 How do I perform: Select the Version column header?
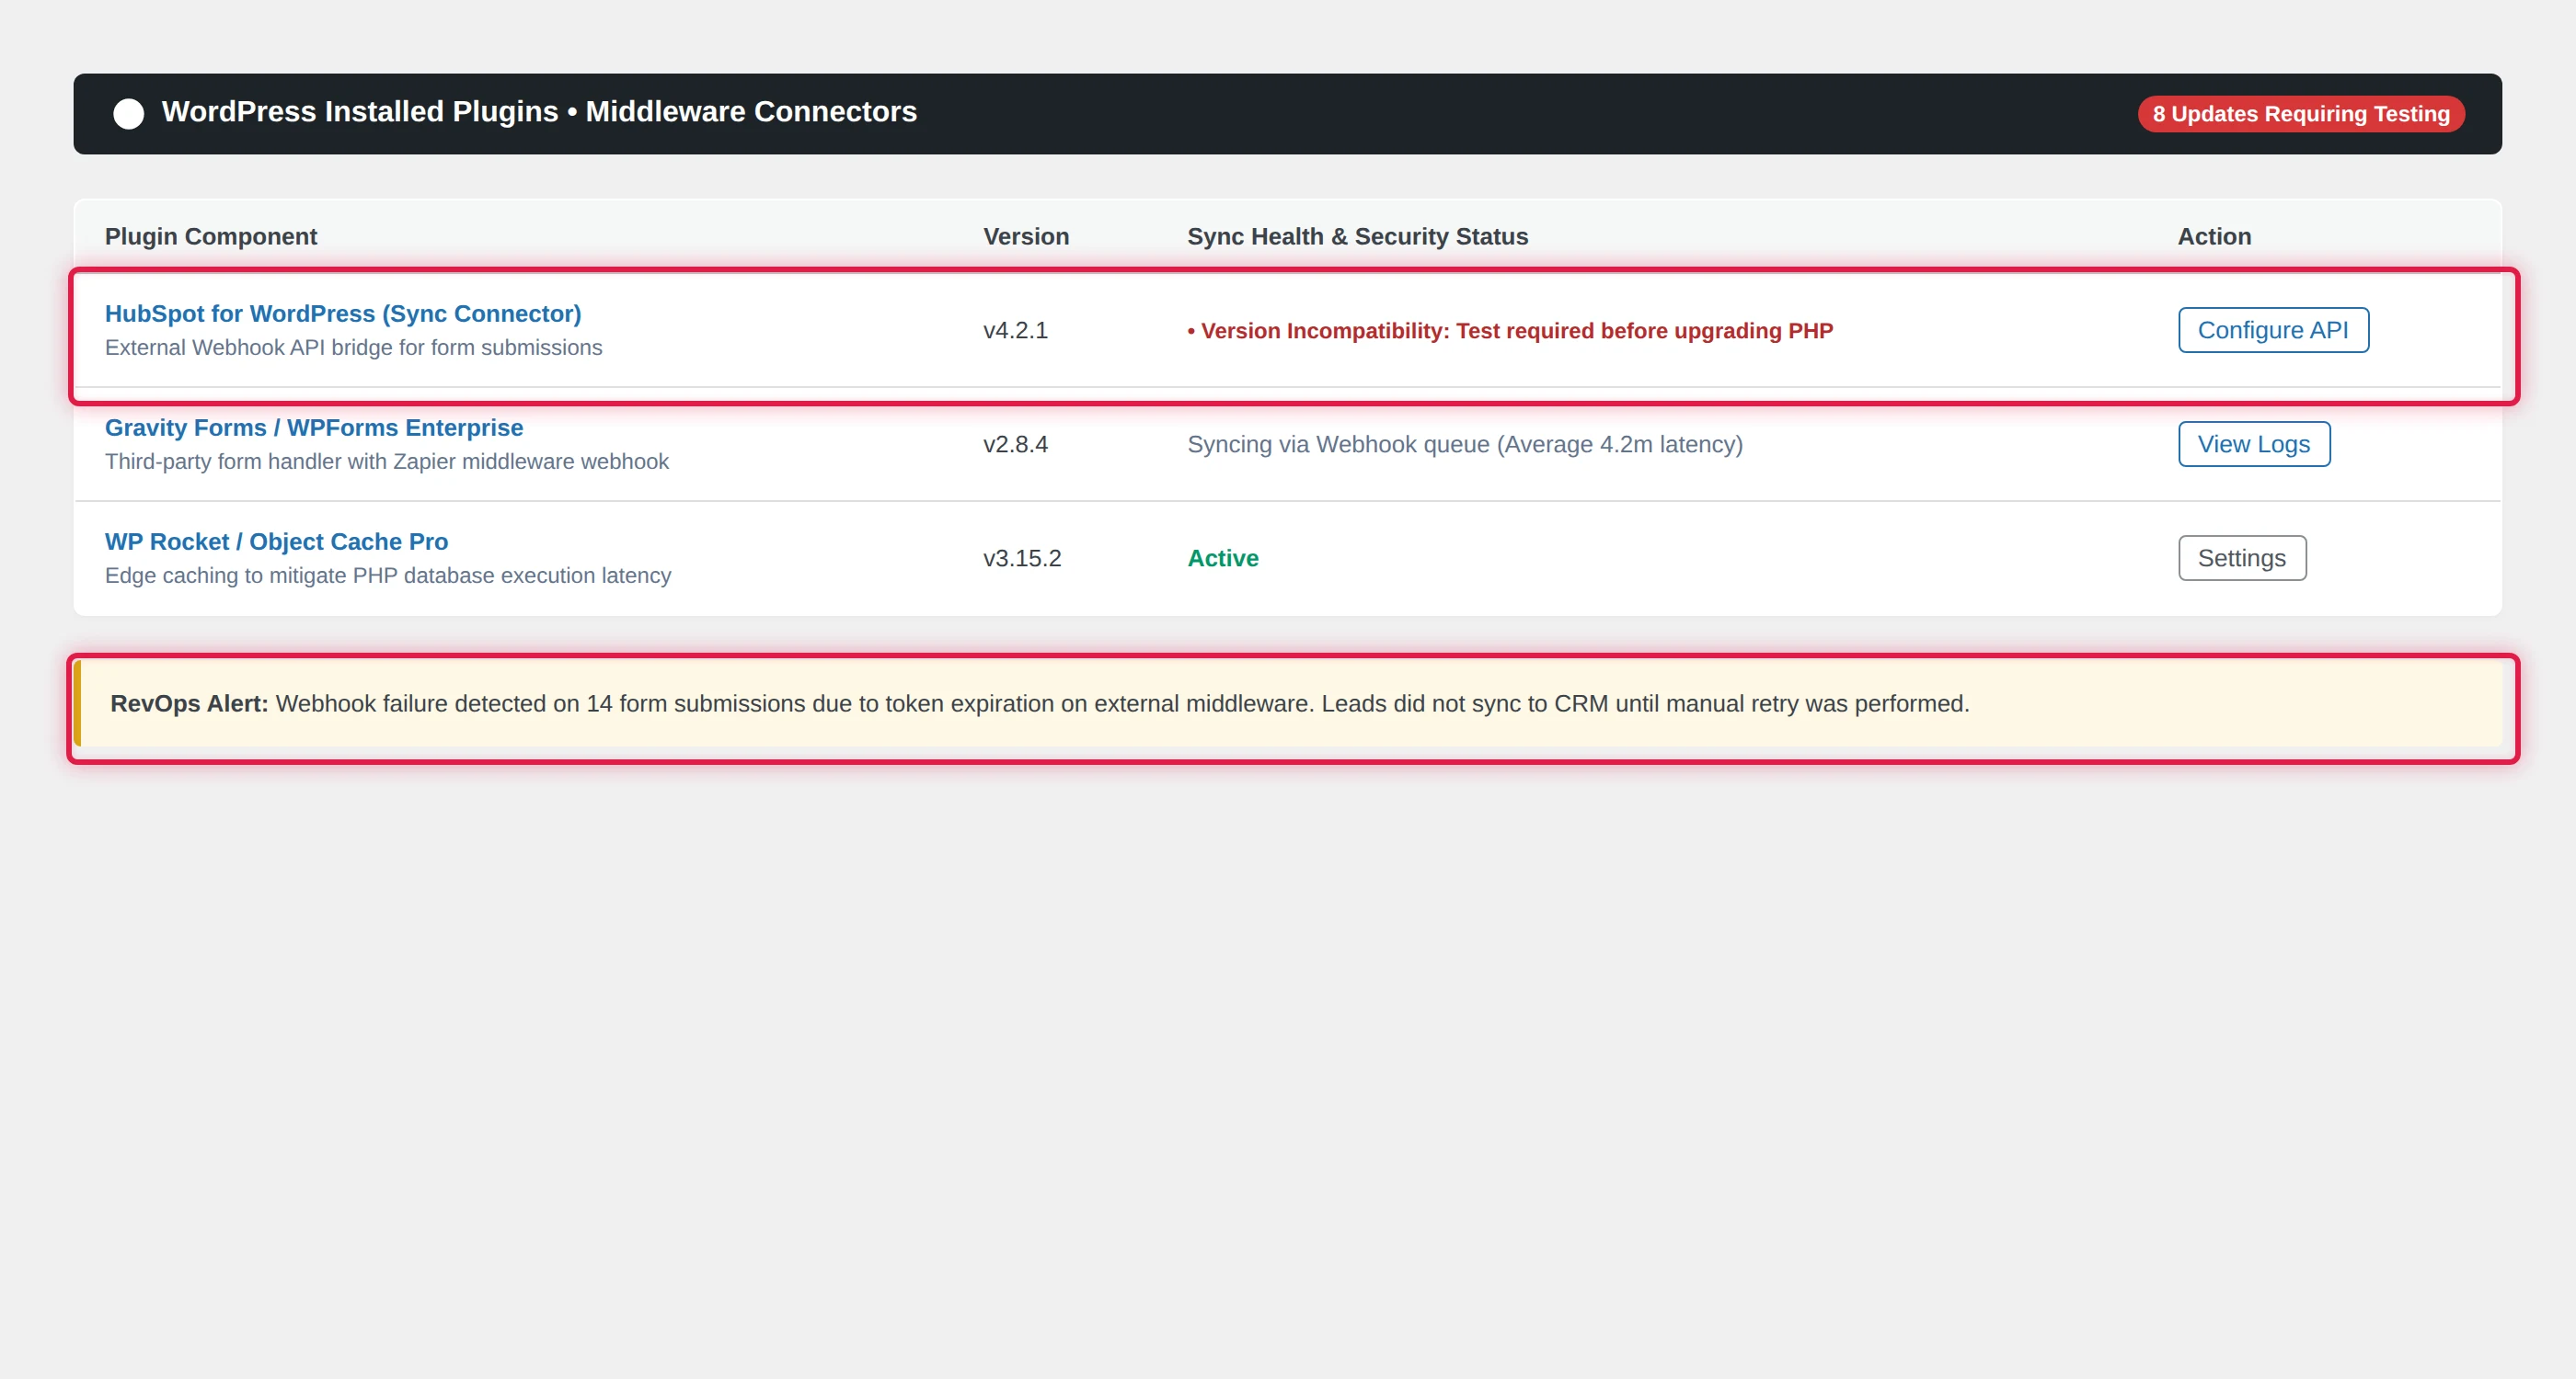(1026, 237)
